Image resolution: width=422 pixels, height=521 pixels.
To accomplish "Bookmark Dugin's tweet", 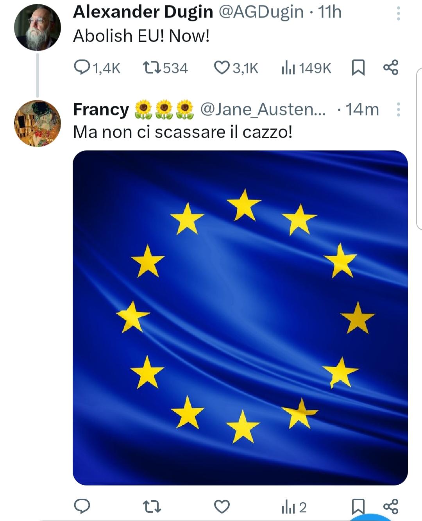I will coord(358,68).
